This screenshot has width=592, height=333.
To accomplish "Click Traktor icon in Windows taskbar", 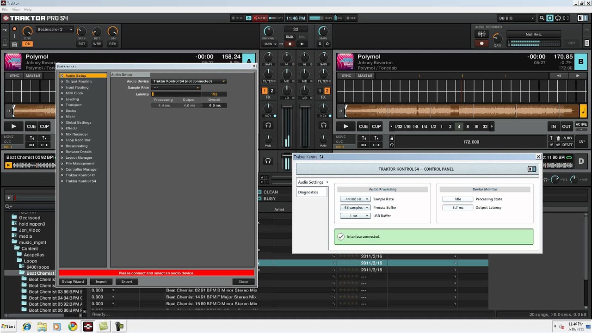I will point(88,327).
